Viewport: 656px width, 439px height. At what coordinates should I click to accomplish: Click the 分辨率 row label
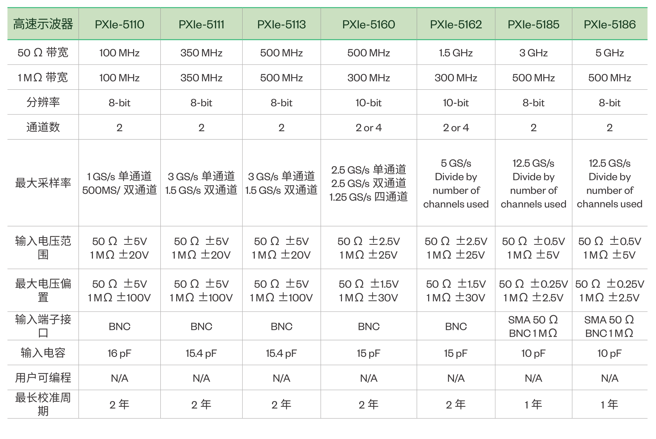43,102
